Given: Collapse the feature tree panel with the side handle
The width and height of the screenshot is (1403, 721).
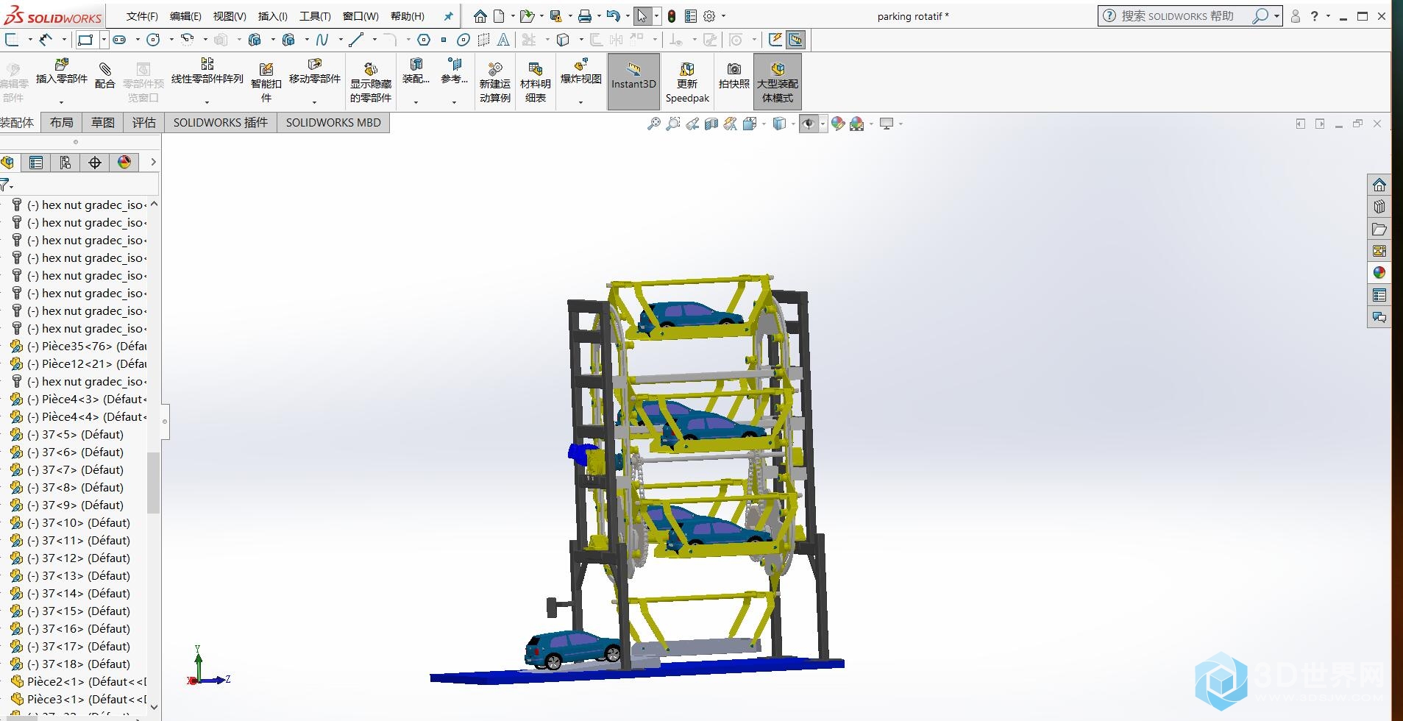Looking at the screenshot, I should 165,422.
